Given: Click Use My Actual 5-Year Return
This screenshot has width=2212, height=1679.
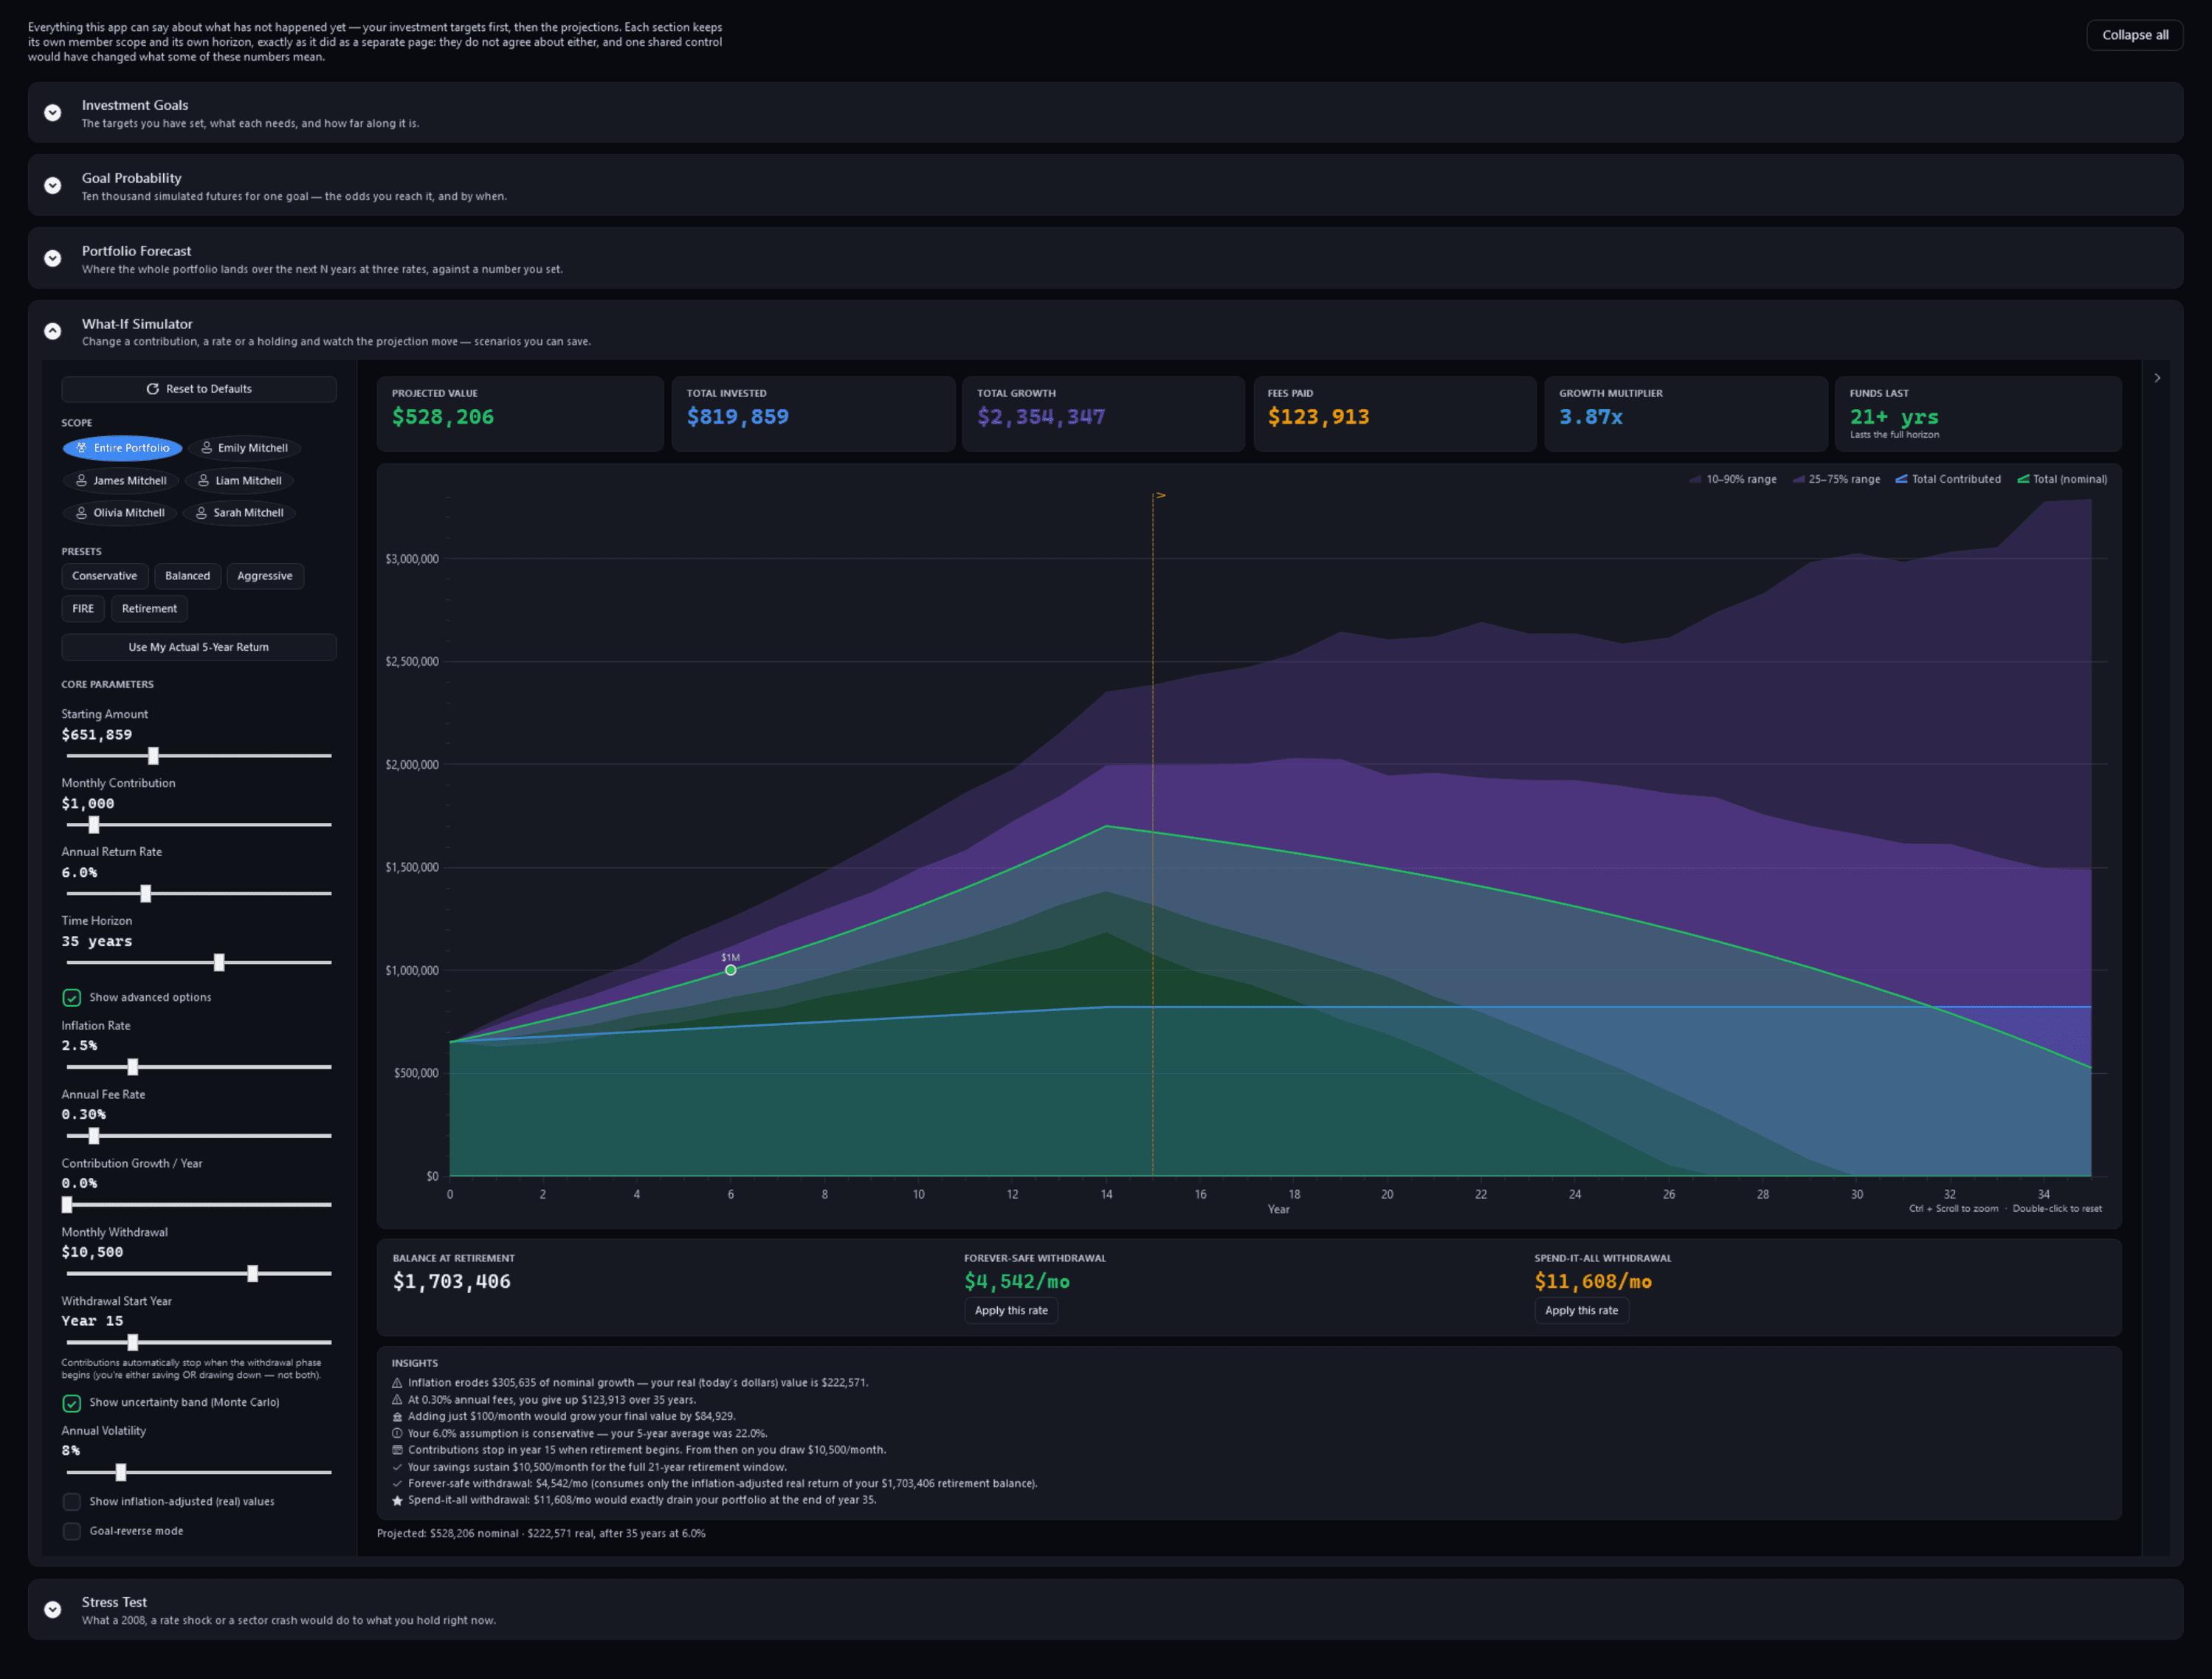Looking at the screenshot, I should click(x=199, y=647).
